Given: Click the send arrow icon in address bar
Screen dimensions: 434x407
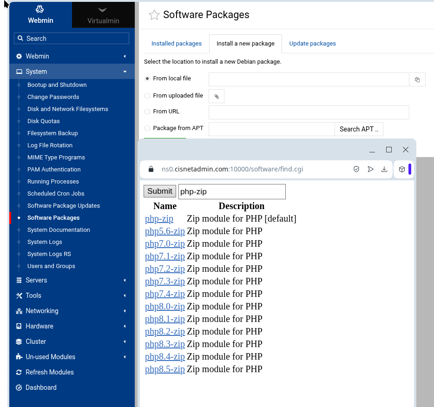Looking at the screenshot, I should tap(370, 169).
